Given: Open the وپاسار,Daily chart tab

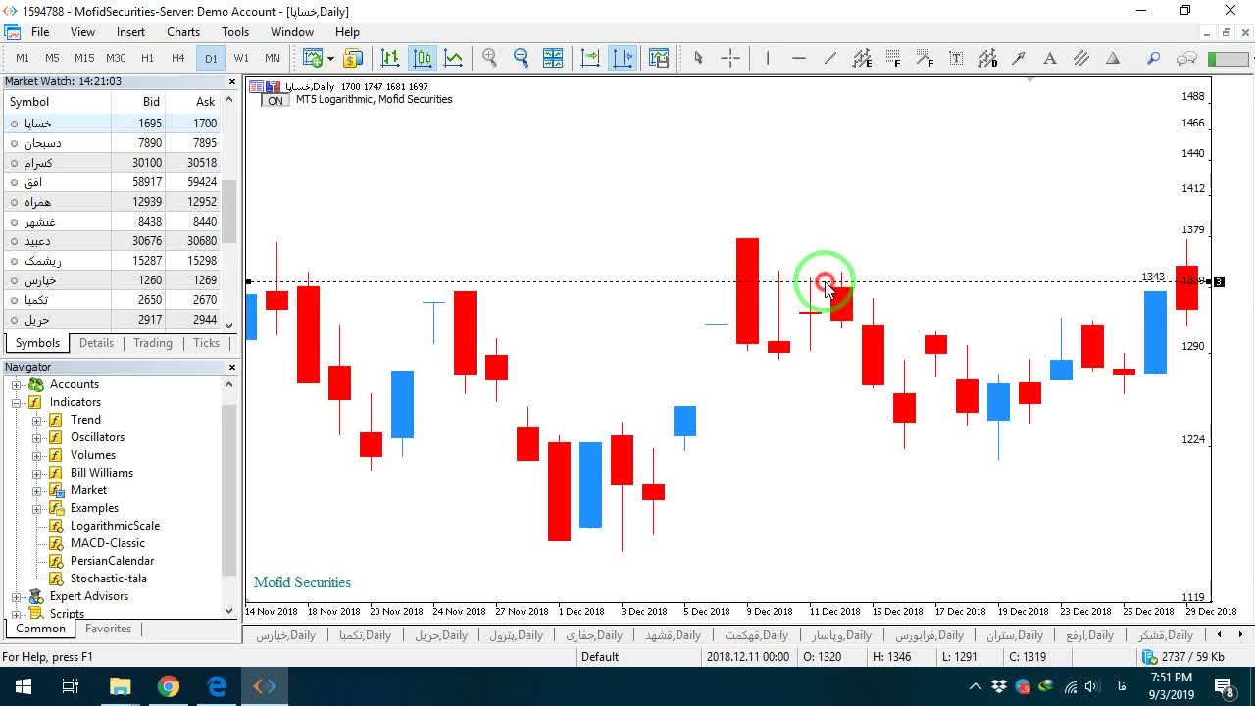Looking at the screenshot, I should point(842,635).
